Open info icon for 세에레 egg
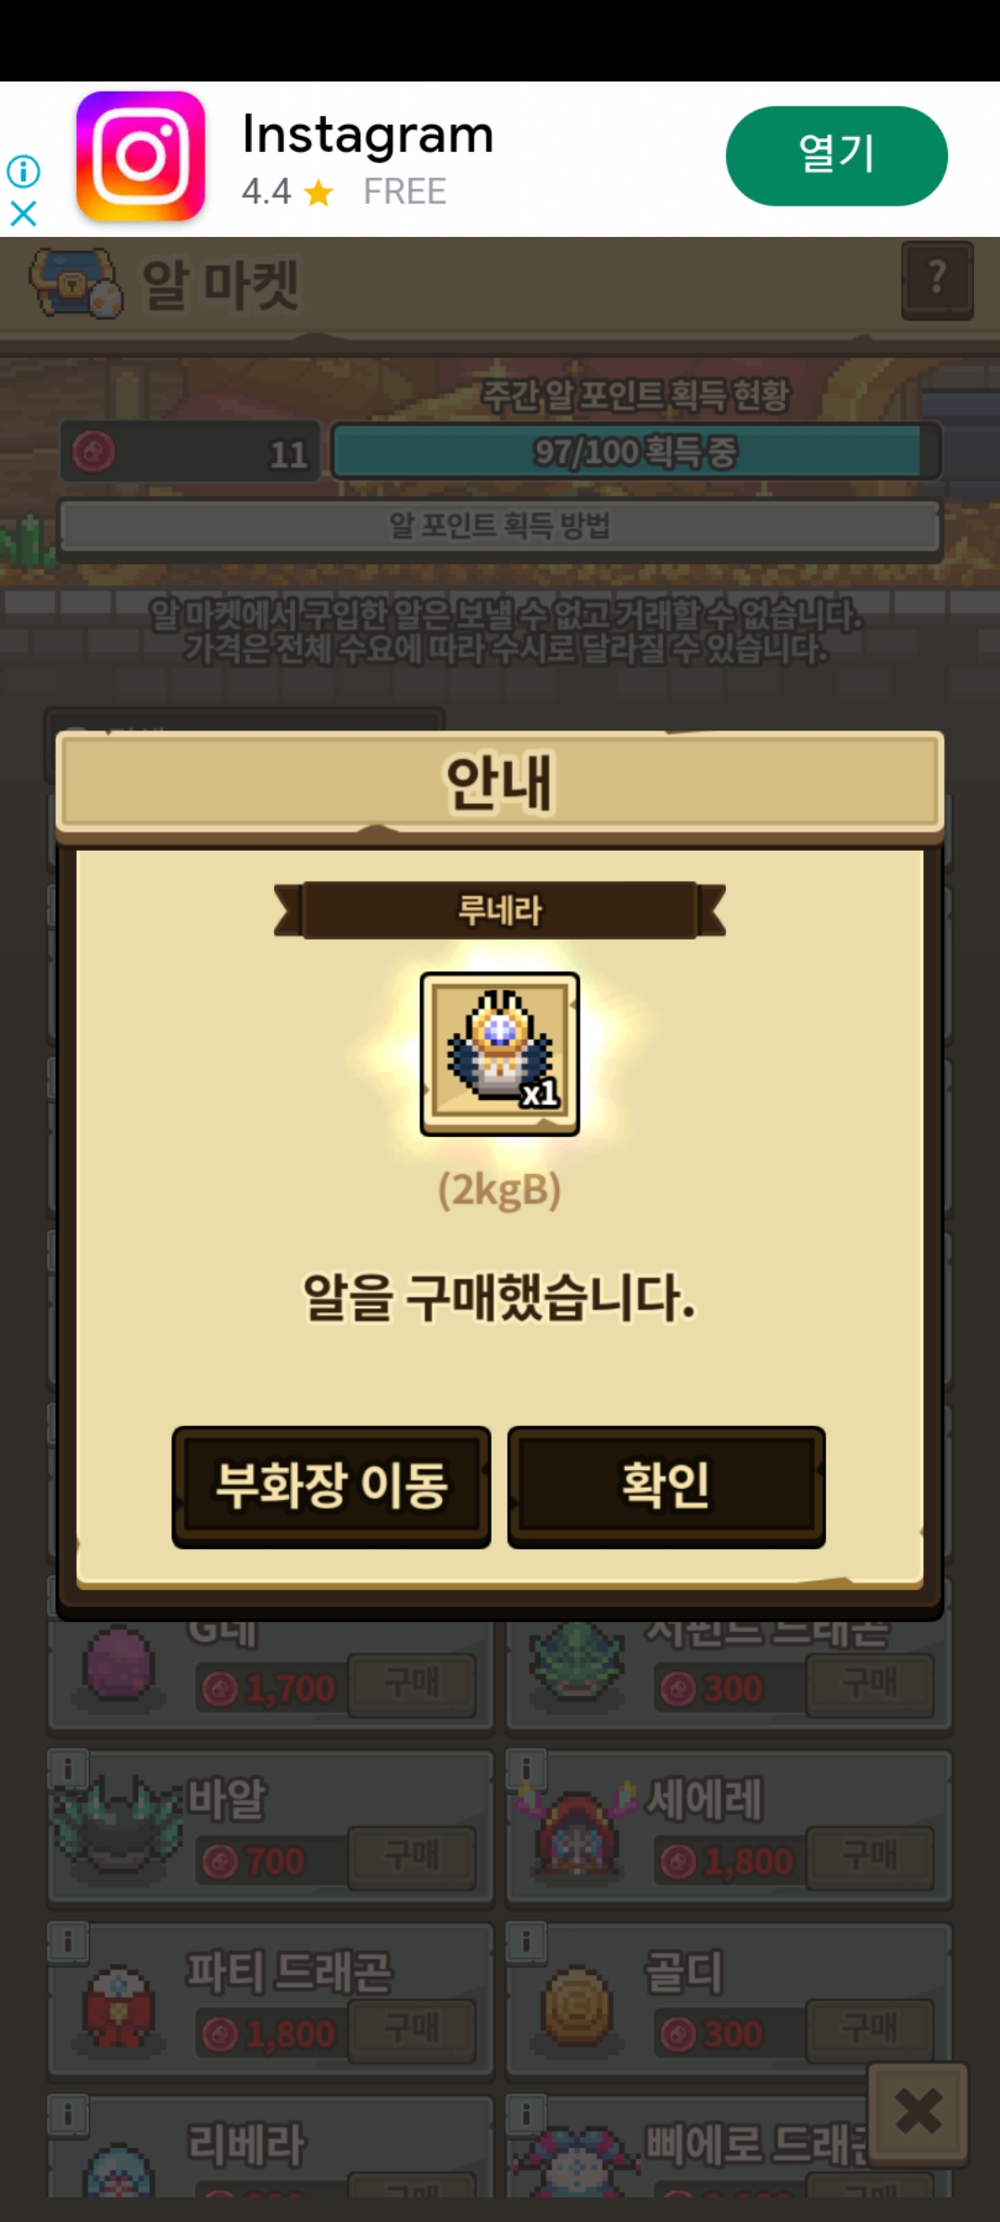1000x2222 pixels. click(525, 1769)
